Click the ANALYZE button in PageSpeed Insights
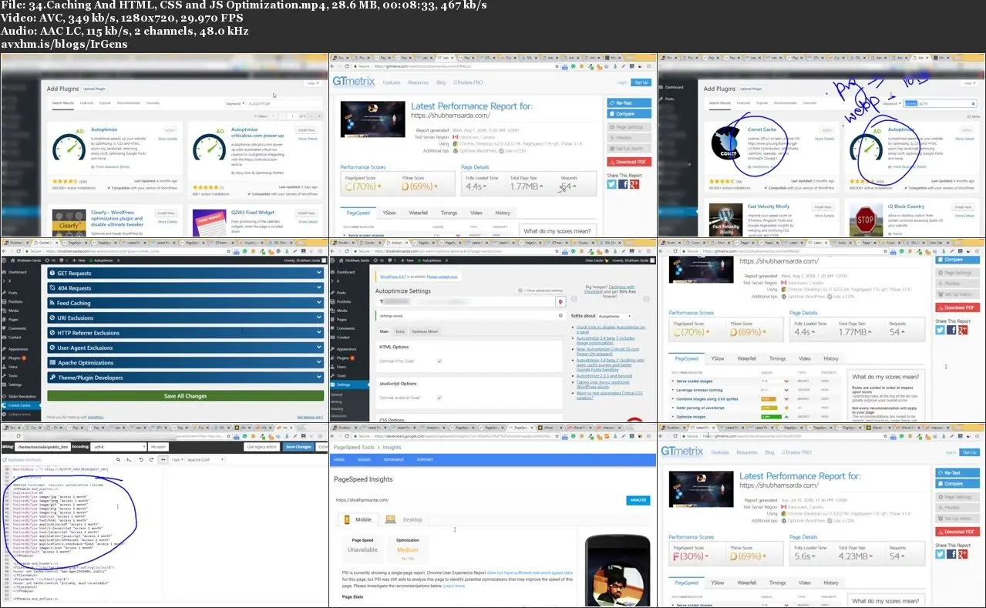This screenshot has height=608, width=986. tap(638, 500)
